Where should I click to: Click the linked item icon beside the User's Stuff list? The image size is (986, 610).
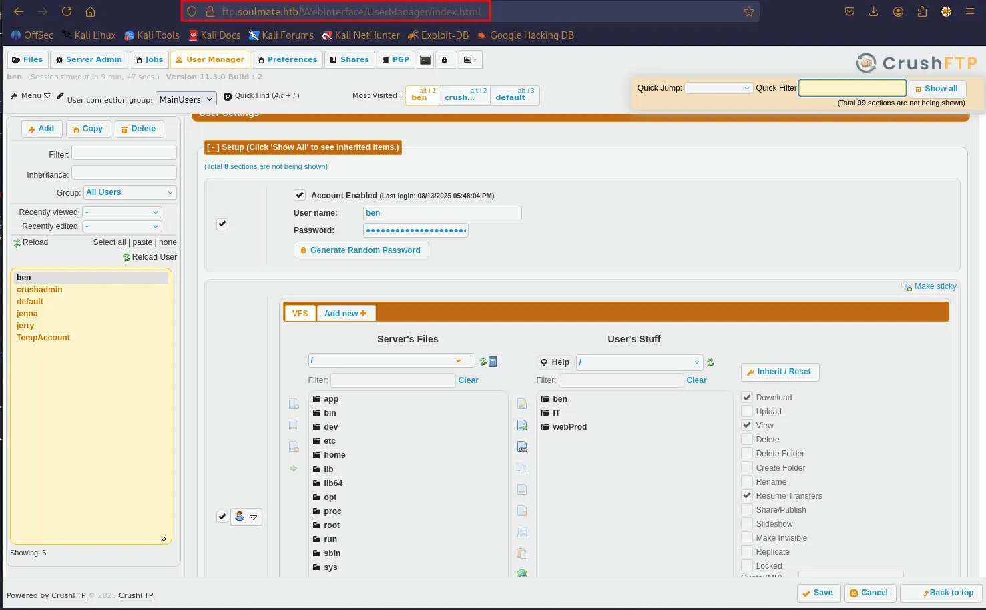coord(522,446)
